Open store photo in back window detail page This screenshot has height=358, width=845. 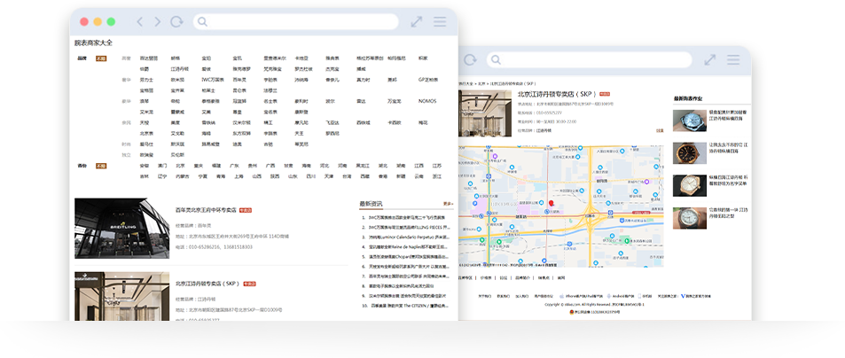[x=484, y=113]
